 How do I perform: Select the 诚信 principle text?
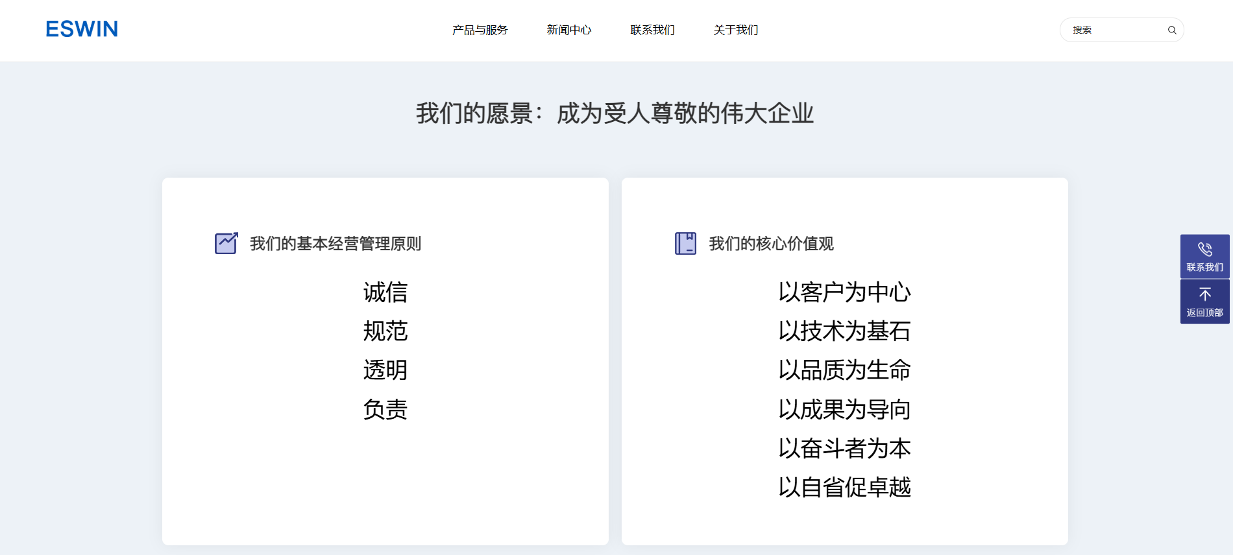[x=385, y=292]
